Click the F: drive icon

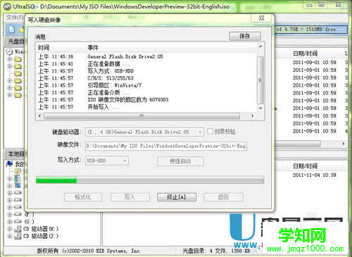[18, 214]
